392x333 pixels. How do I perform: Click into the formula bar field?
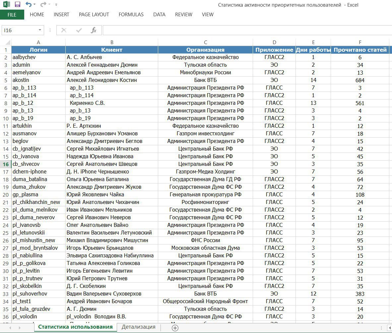point(247,30)
